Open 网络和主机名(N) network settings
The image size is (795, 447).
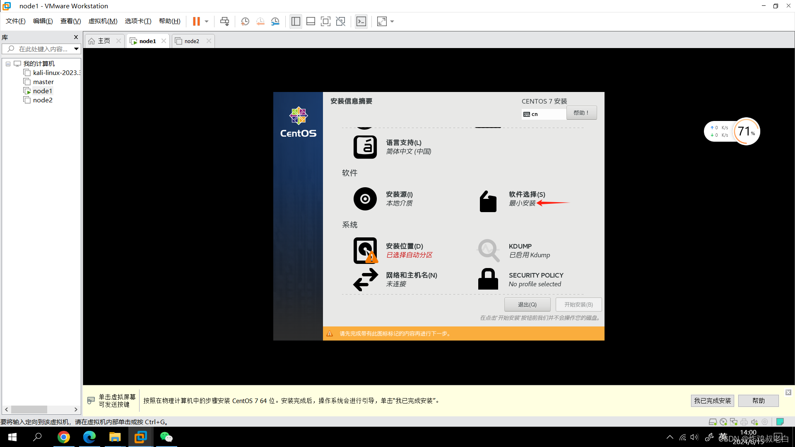coord(395,279)
